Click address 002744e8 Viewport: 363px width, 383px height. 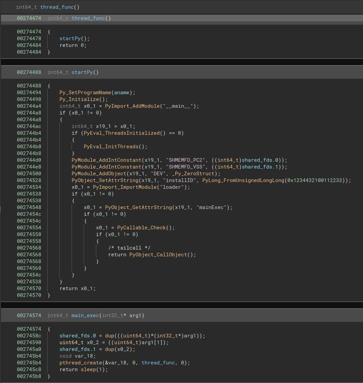(x=29, y=167)
